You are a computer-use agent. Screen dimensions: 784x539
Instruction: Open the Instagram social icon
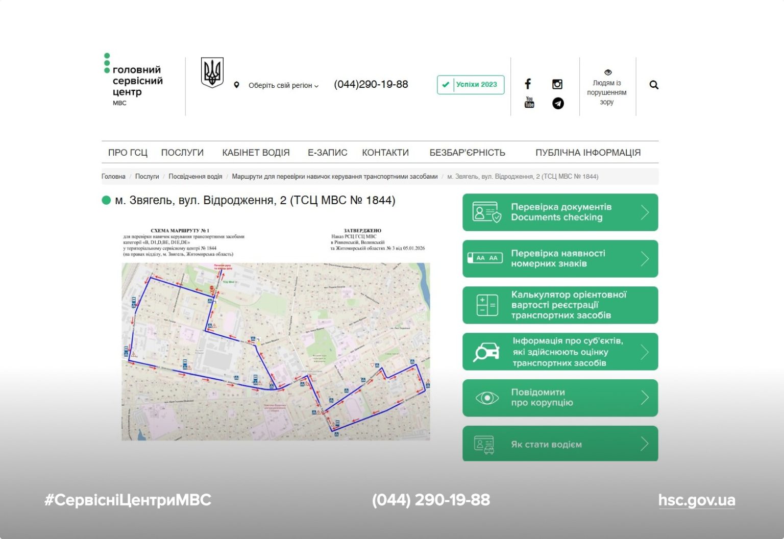click(557, 84)
